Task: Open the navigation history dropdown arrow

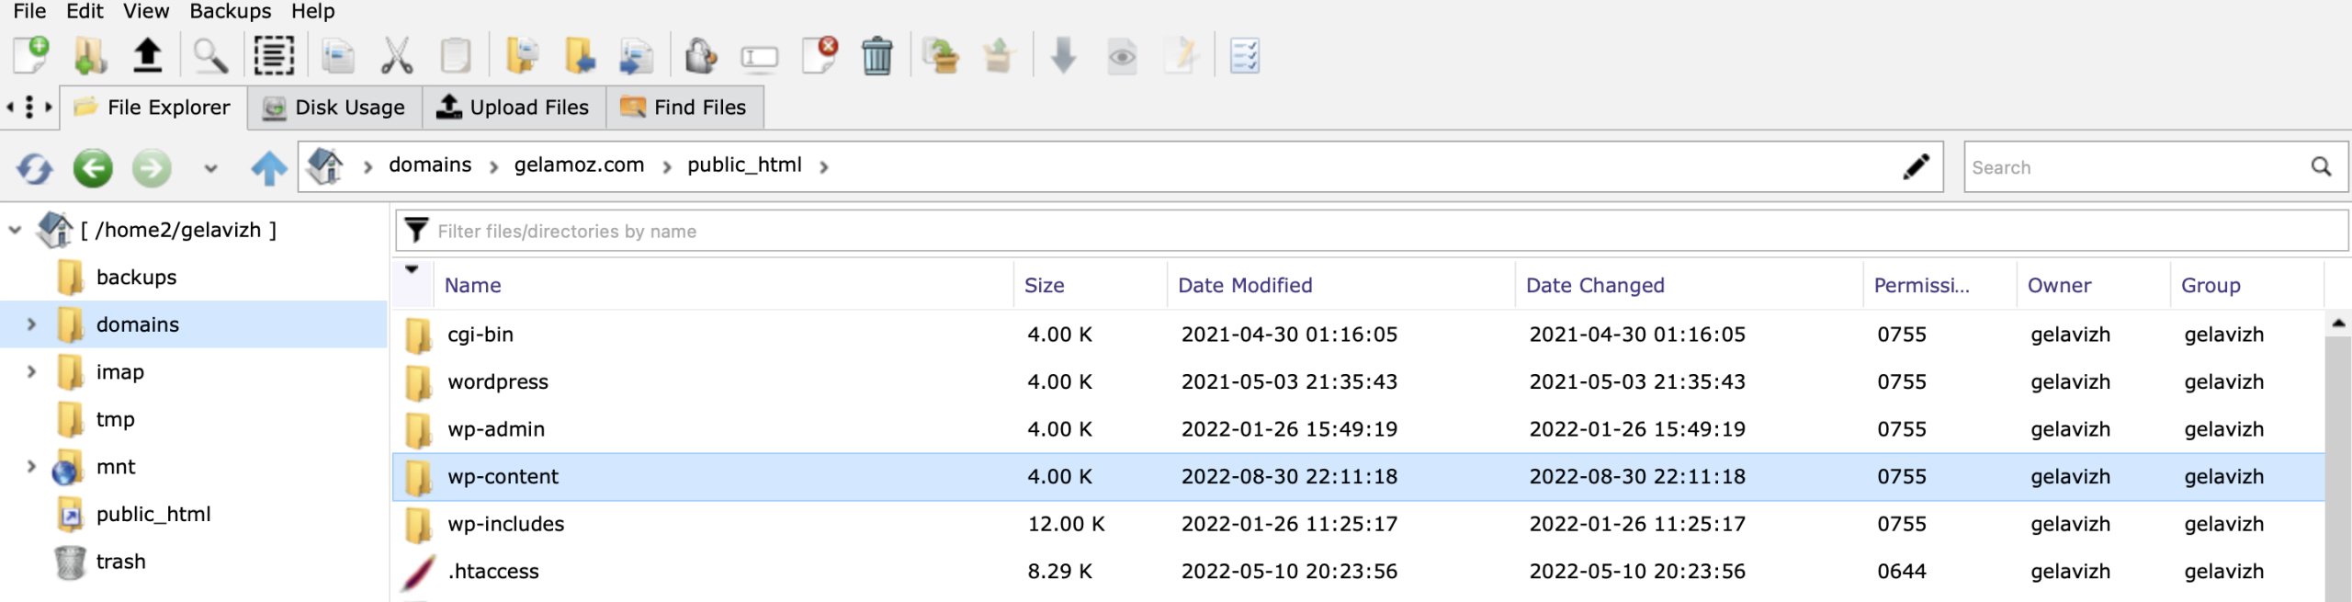Action: 210,168
